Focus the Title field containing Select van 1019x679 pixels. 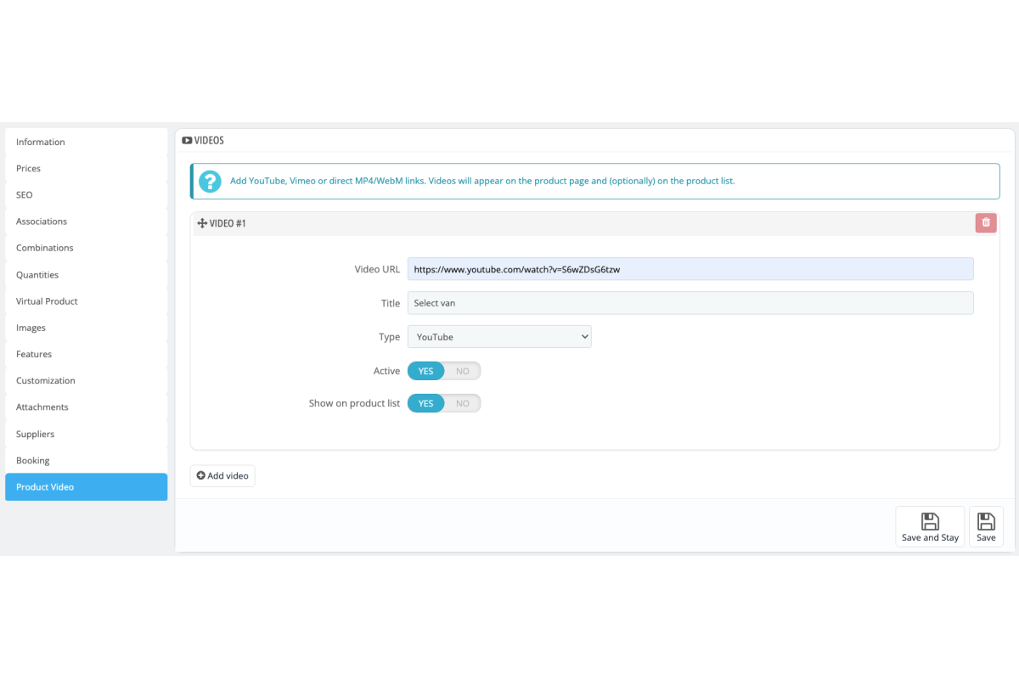click(x=690, y=303)
